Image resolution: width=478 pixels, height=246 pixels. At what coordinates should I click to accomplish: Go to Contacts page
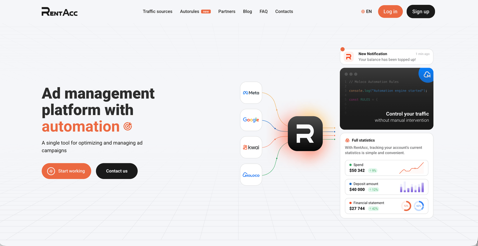point(284,11)
